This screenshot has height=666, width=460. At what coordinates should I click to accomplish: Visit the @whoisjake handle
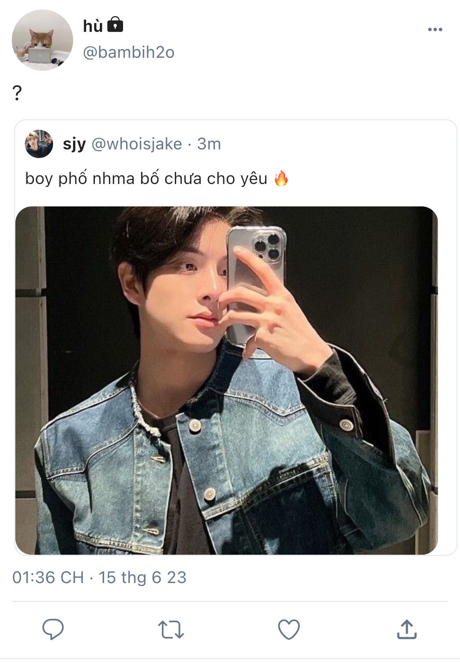click(x=137, y=144)
